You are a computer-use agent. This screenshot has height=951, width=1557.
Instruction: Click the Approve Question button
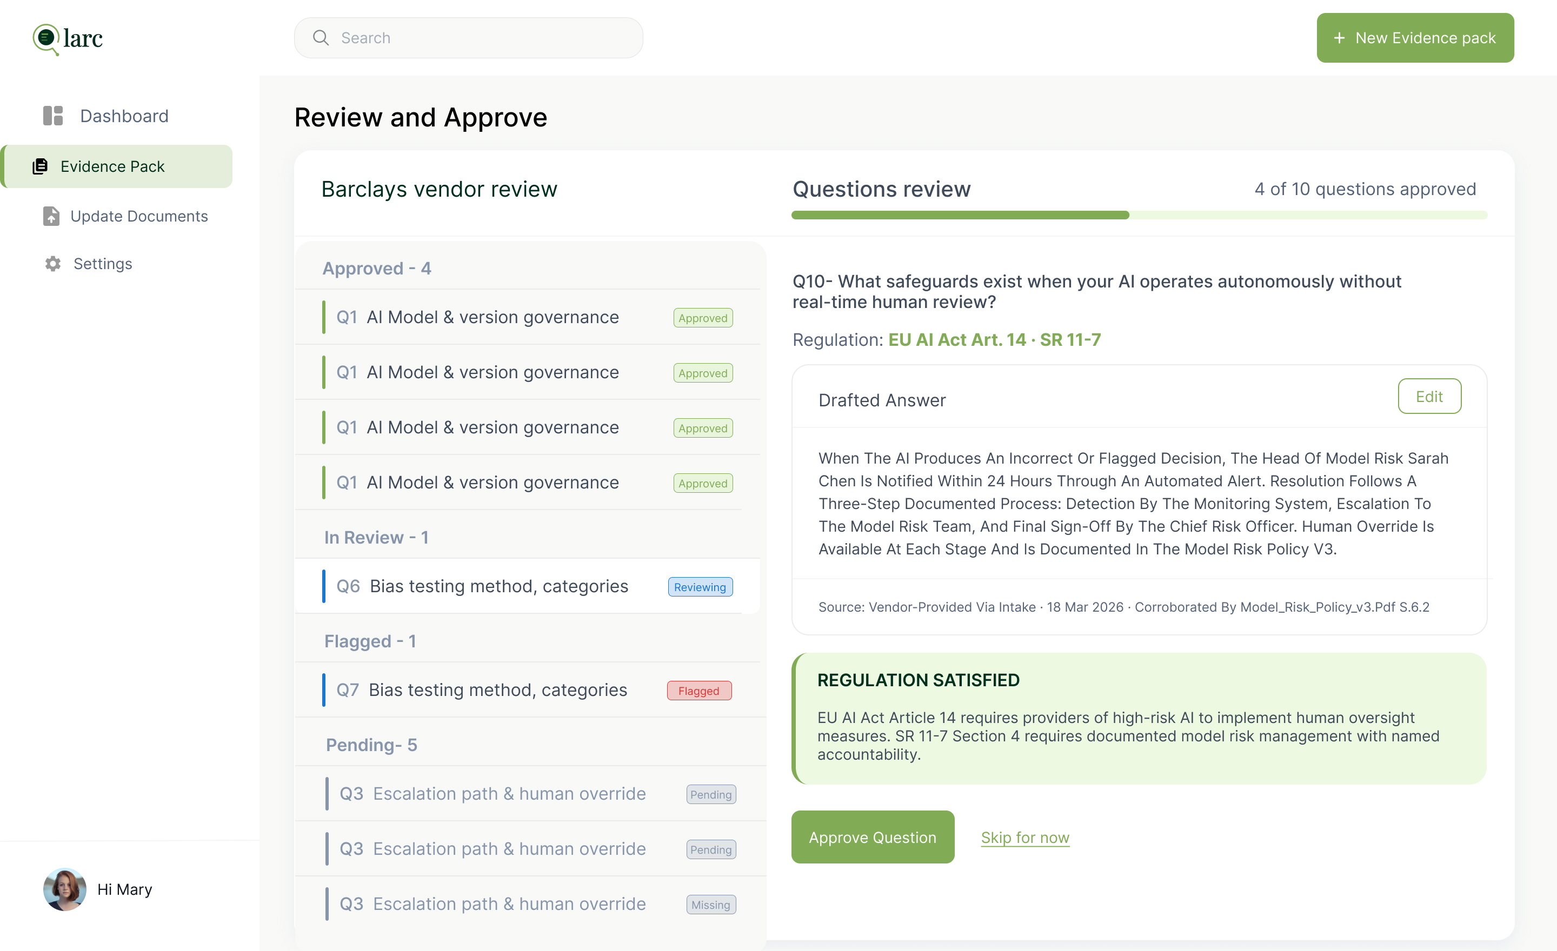[873, 836]
